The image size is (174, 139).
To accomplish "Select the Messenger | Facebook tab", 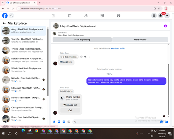I will [21, 3].
